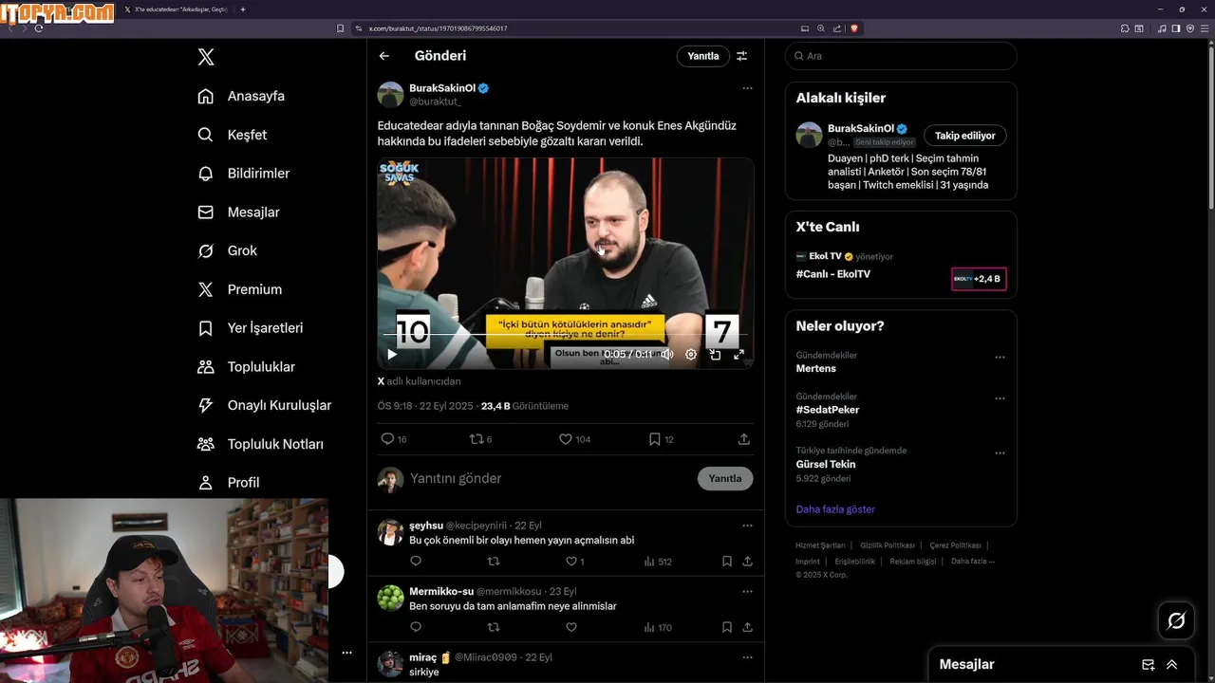Open more options for Gürsel Tekin trend

[1000, 453]
